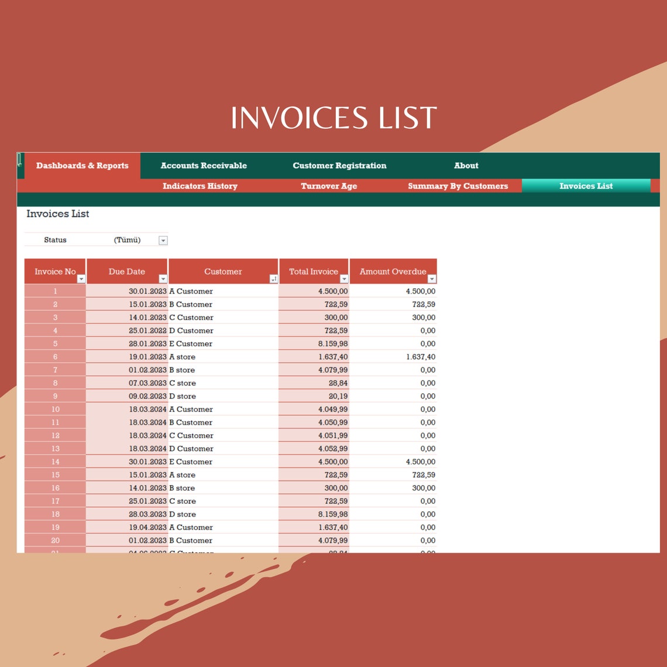The image size is (667, 667).
Task: Open the Amount Overdue filter dropdown
Action: pyautogui.click(x=431, y=279)
